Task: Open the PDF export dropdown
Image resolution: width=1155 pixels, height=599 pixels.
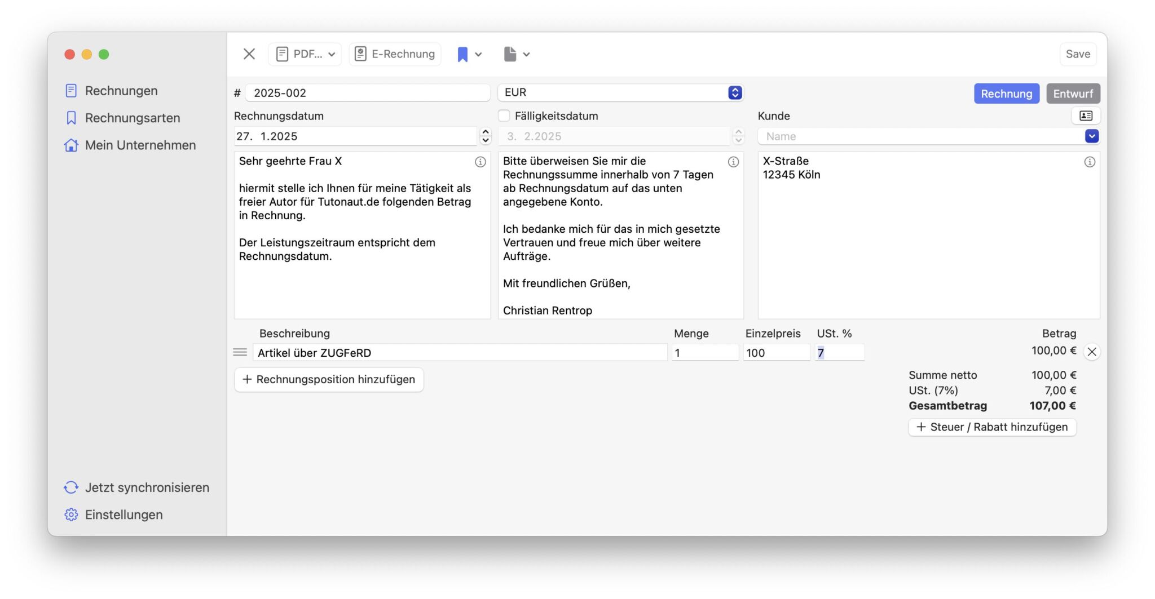Action: [305, 54]
